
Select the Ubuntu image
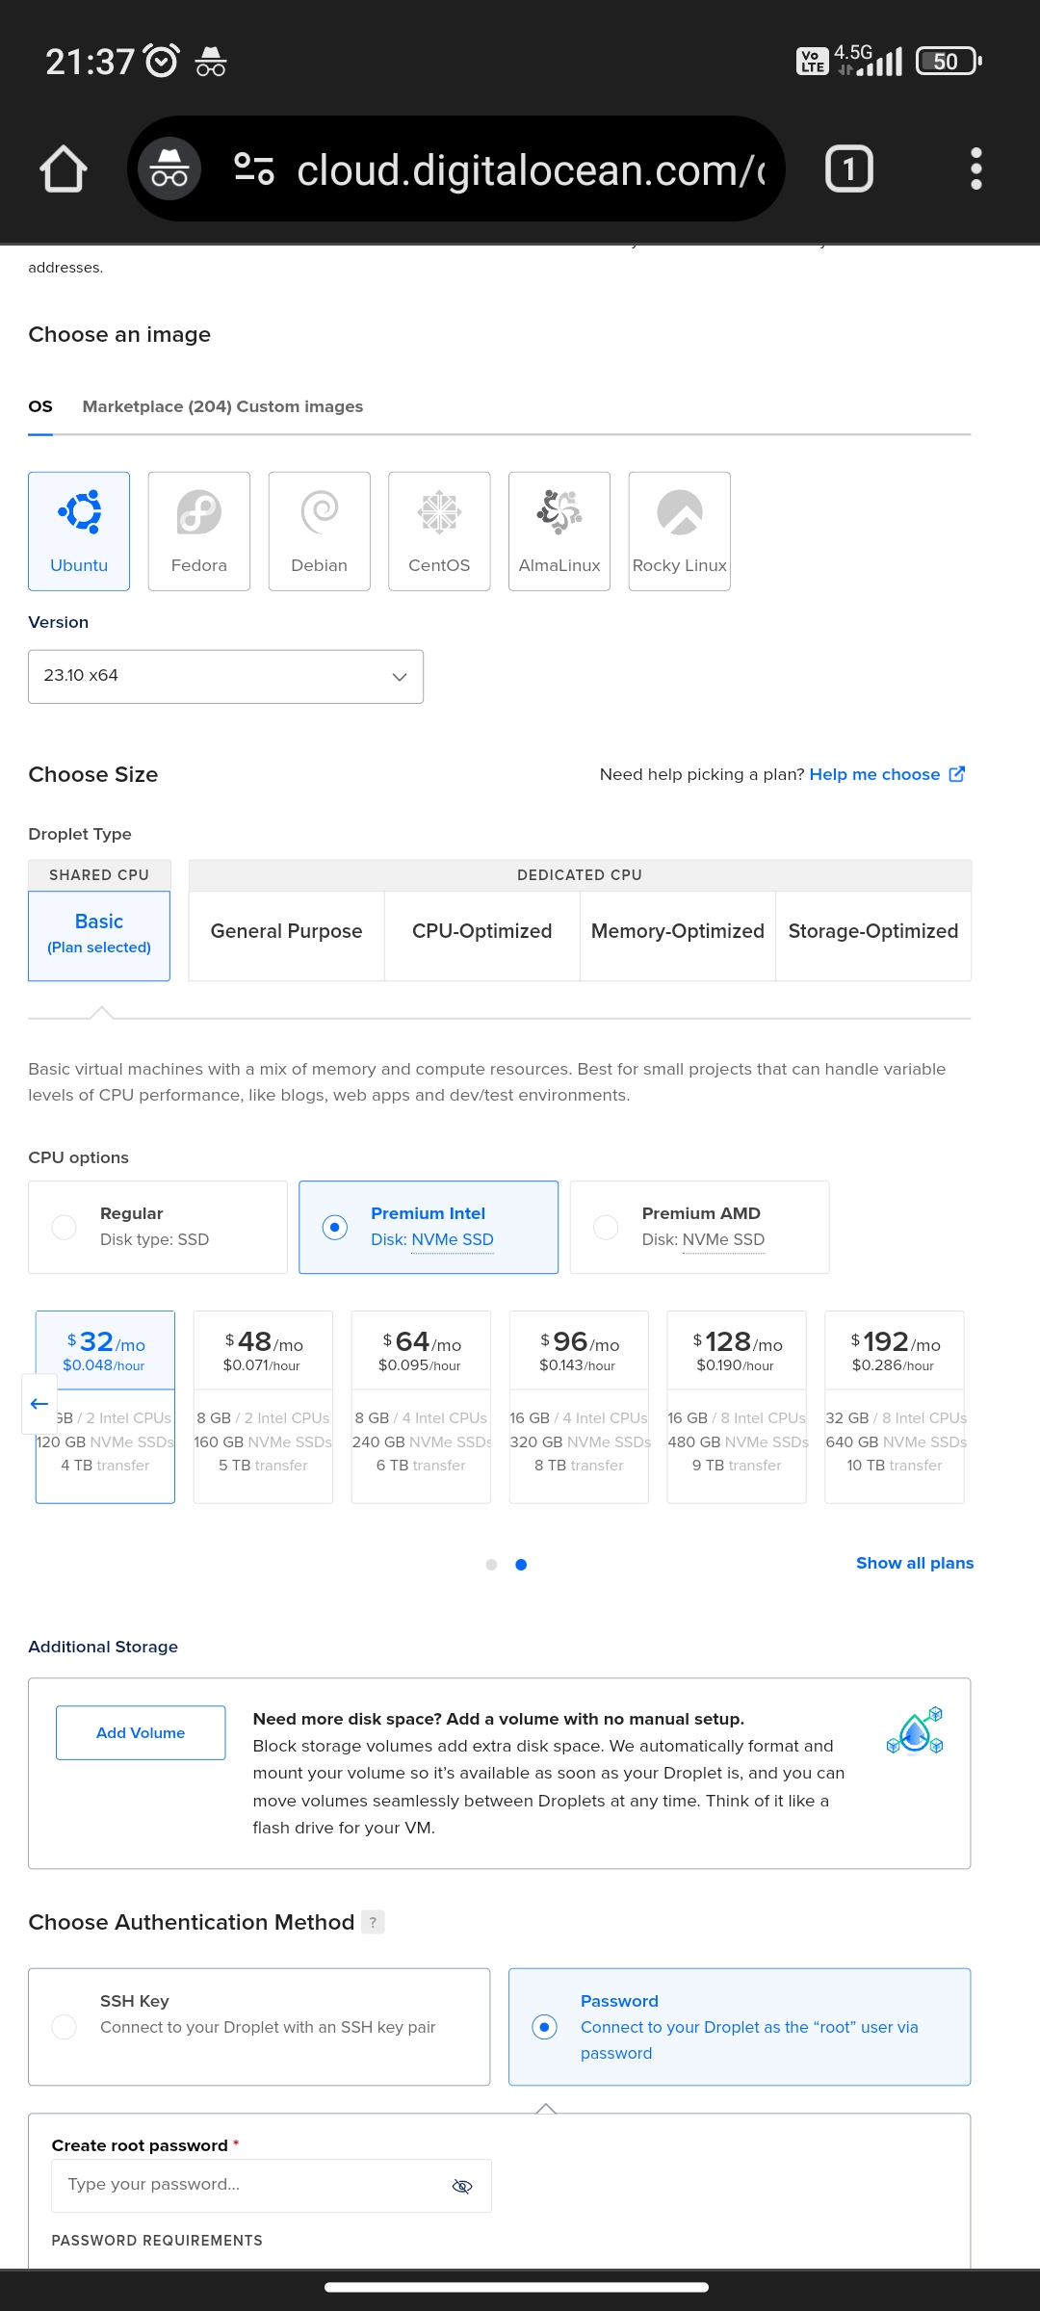click(79, 532)
